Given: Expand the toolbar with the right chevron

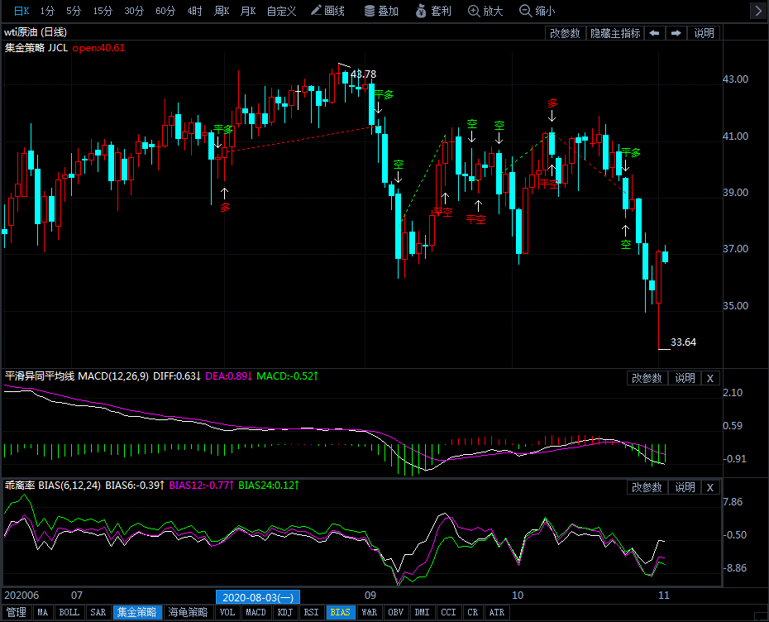Looking at the screenshot, I should [x=757, y=11].
